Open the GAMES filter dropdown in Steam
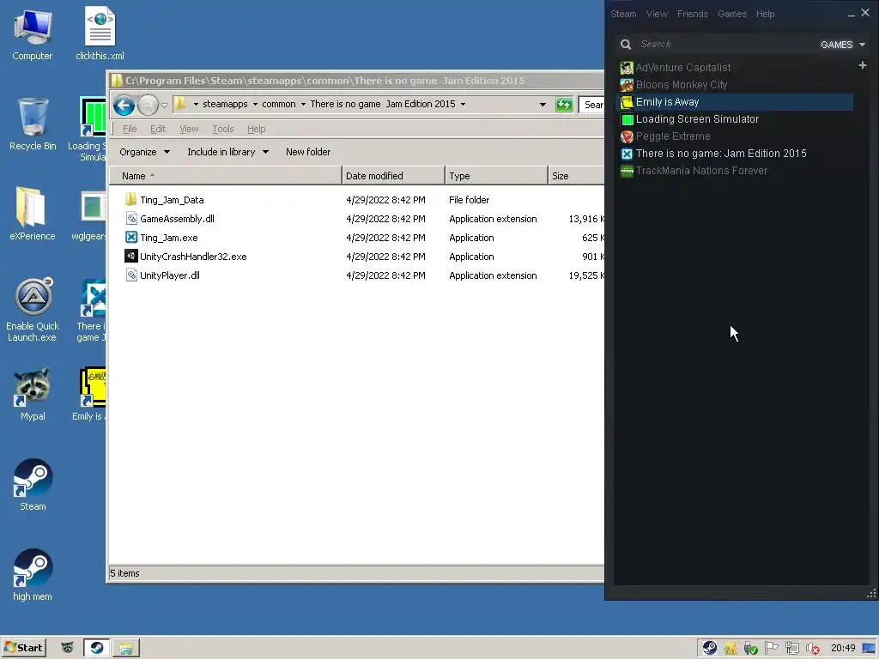This screenshot has height=659, width=879. click(843, 45)
